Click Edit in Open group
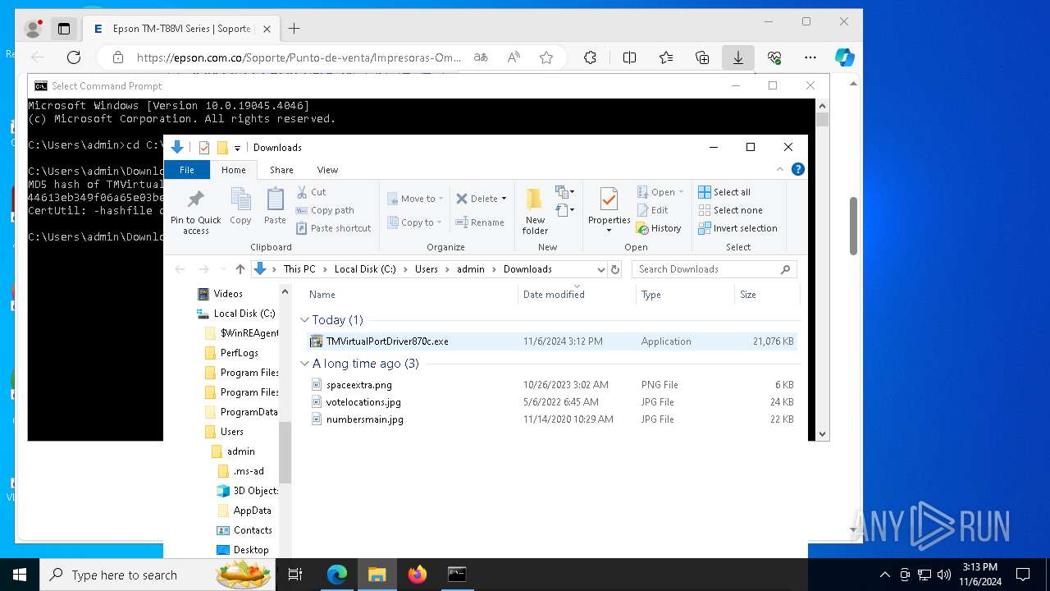The width and height of the screenshot is (1050, 591). click(652, 210)
